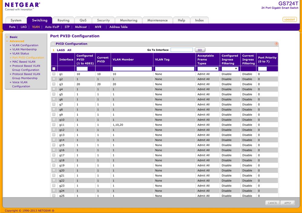Open the PVID Configuration help icon
Screen dimensions: 302x213
click(276, 44)
